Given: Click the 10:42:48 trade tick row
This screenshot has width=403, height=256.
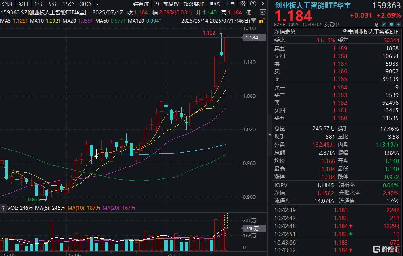Looking at the screenshot, I should (337, 226).
